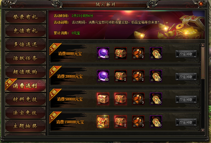Image resolution: width=211 pixels, height=143 pixels.
Task: Click the scrollbar down arrow
Action: pyautogui.click(x=203, y=130)
